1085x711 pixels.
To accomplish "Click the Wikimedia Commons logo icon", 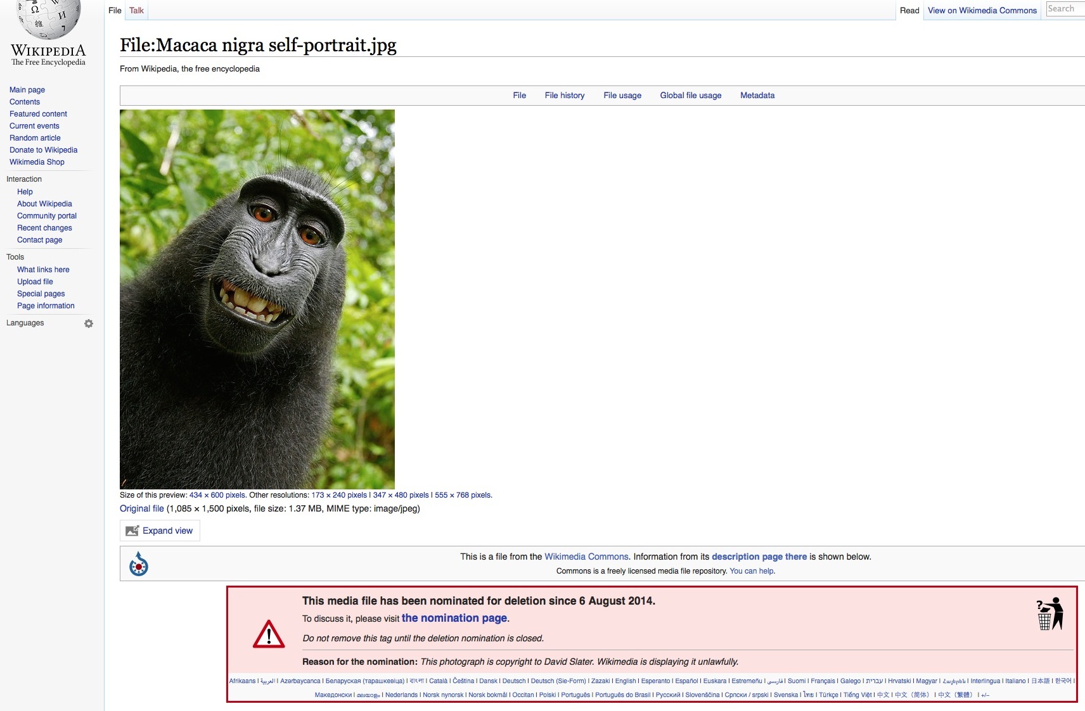I will pos(139,563).
